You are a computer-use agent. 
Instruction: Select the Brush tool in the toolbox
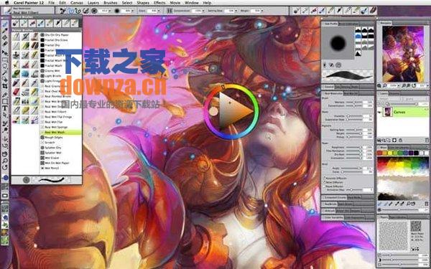click(5, 24)
